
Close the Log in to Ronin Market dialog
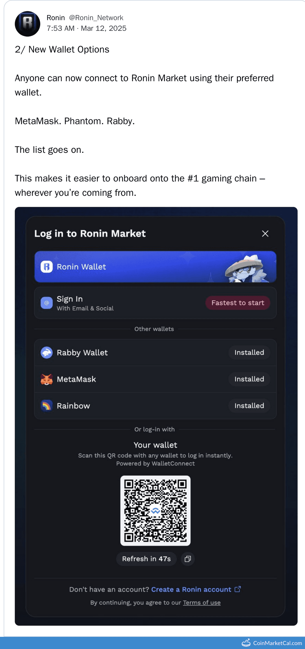click(x=265, y=234)
